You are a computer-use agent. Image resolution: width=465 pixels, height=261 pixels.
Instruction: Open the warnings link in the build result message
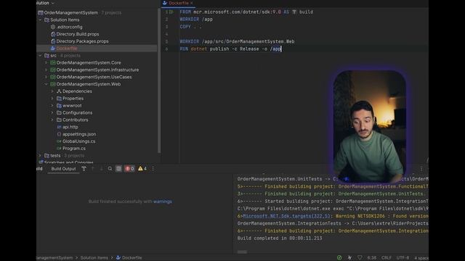coord(163,202)
